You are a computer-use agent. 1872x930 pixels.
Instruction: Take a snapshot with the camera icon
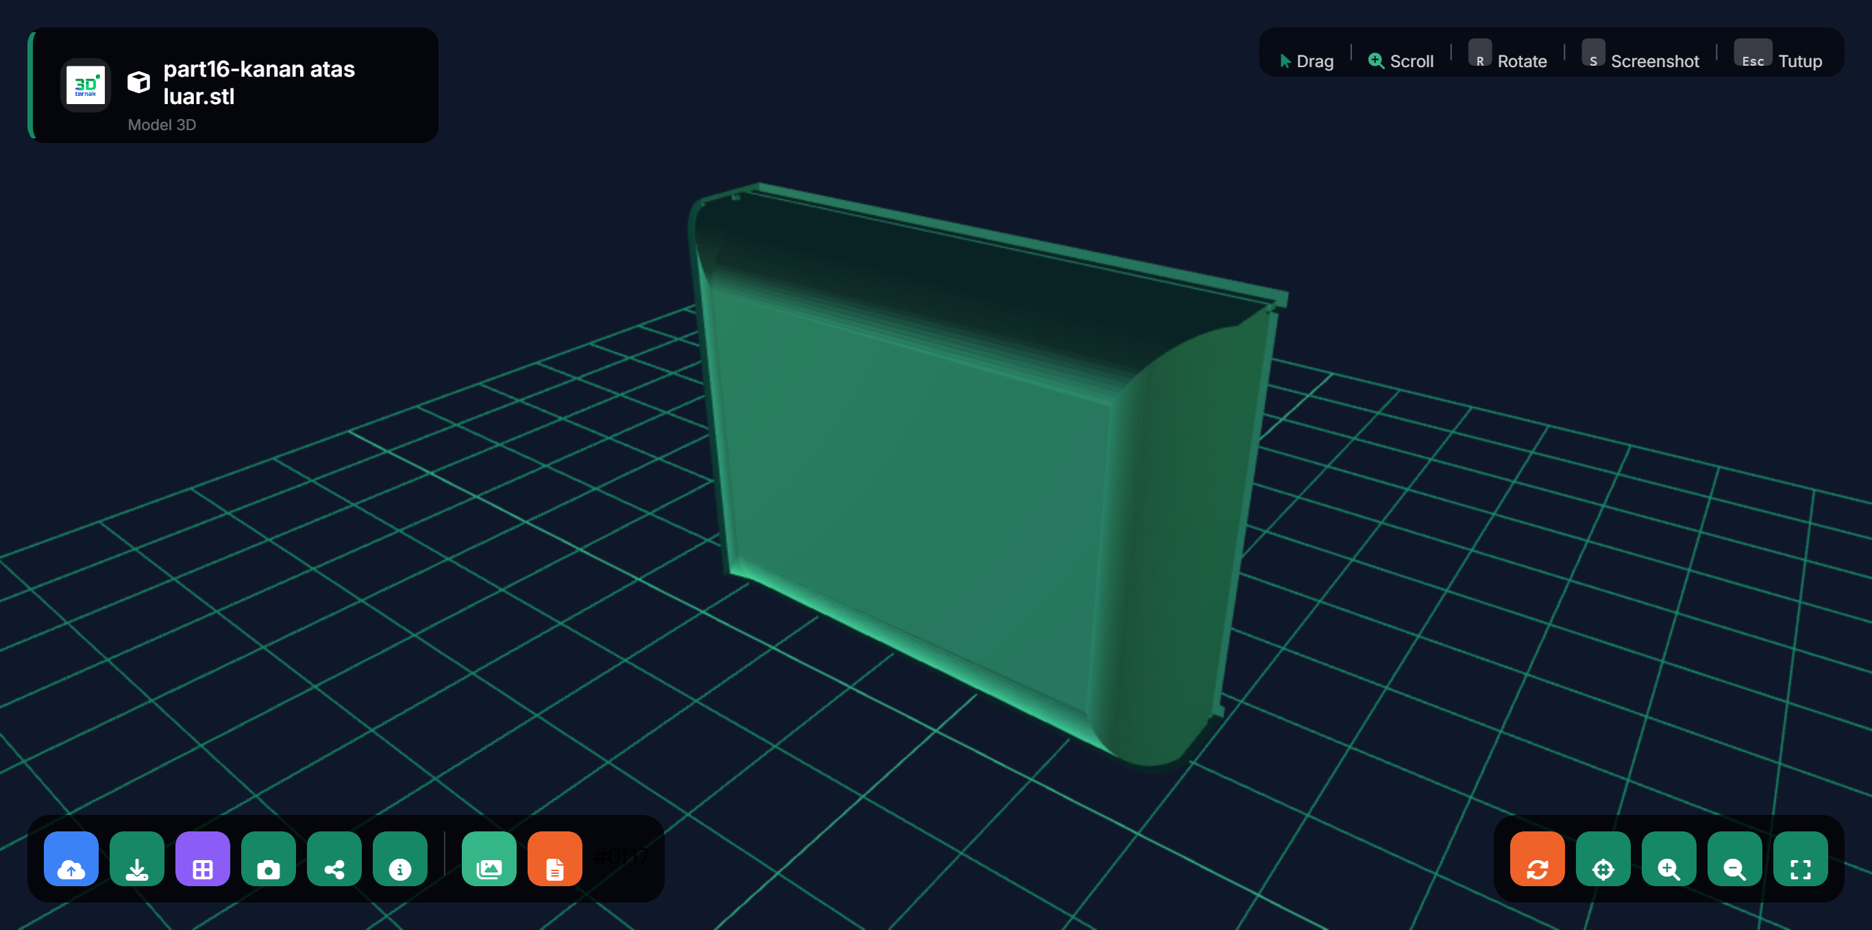(268, 859)
